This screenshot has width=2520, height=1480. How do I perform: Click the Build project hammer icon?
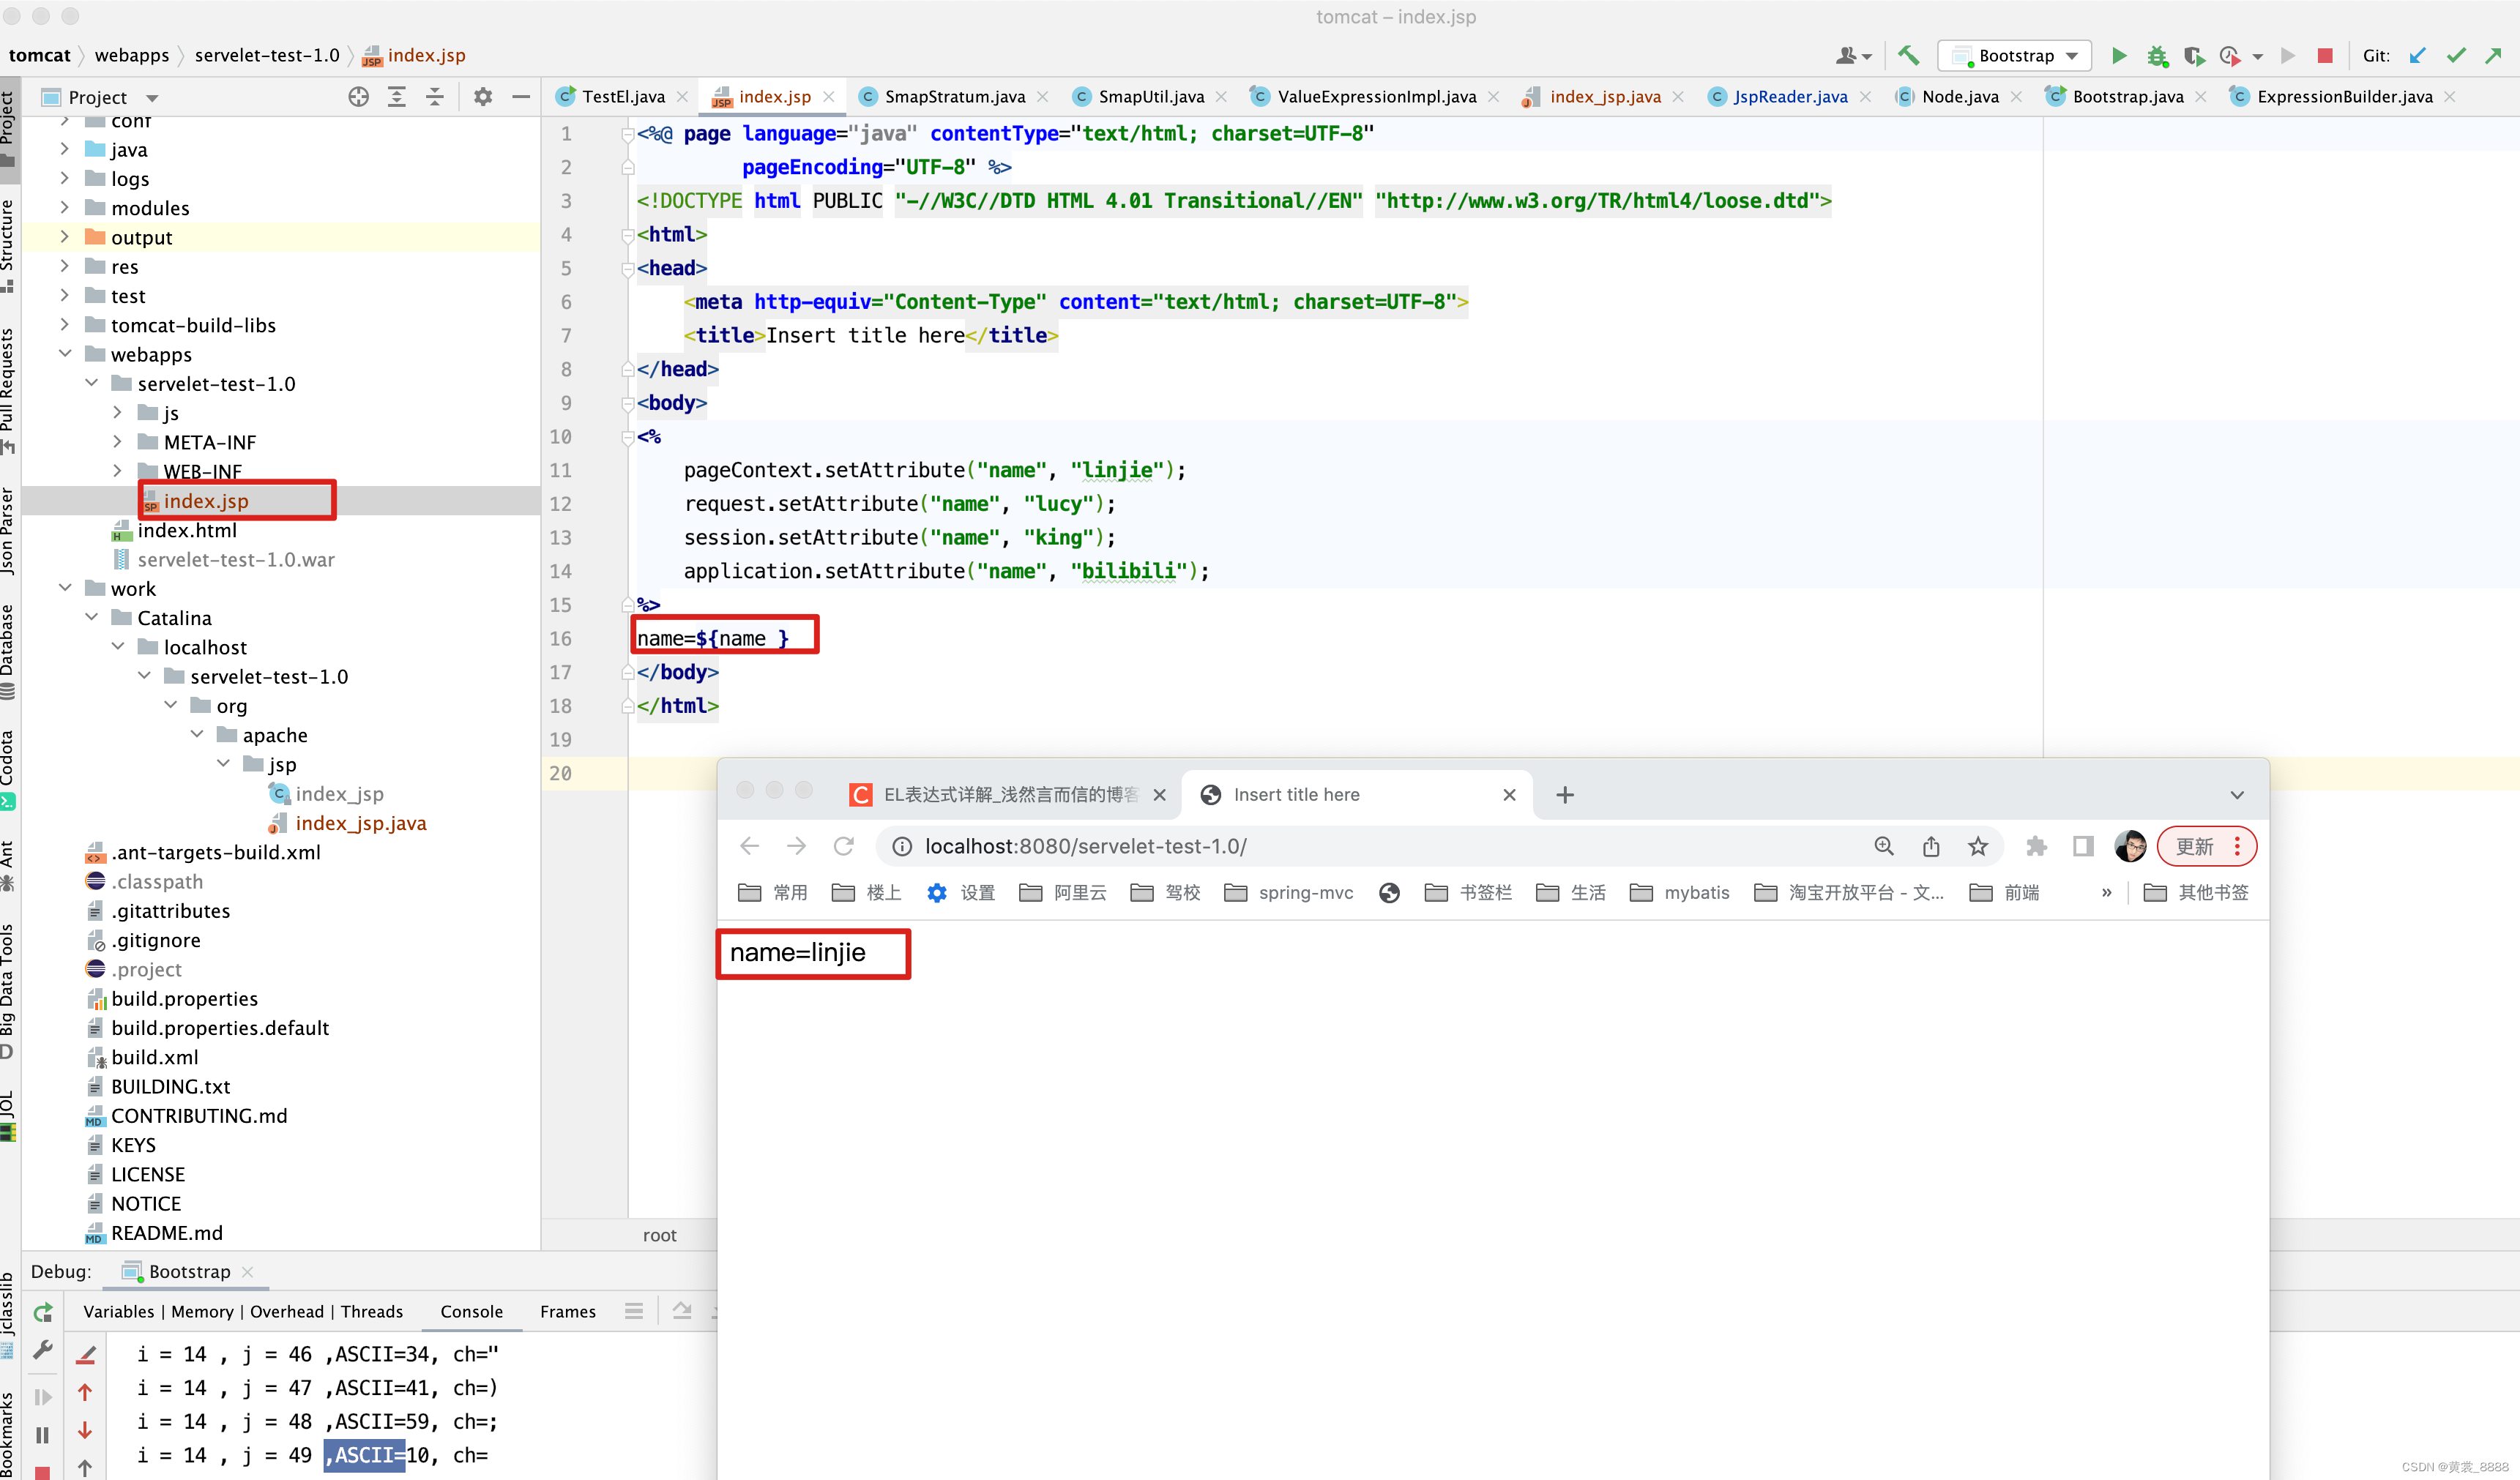[1908, 55]
